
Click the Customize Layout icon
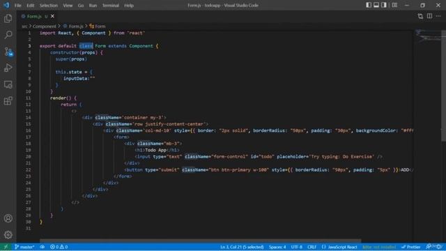point(394,5)
